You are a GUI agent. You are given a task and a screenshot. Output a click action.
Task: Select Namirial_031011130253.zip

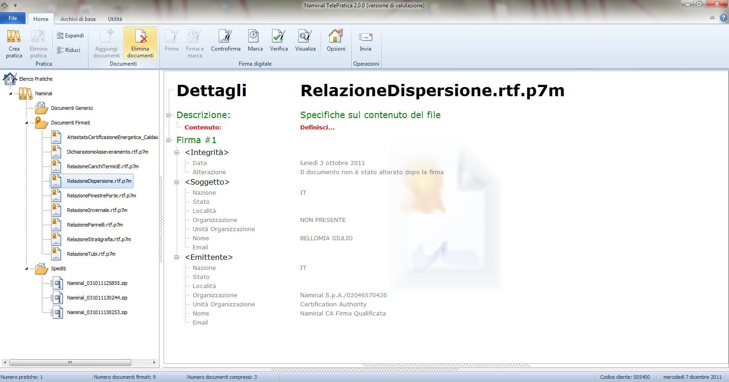point(97,312)
